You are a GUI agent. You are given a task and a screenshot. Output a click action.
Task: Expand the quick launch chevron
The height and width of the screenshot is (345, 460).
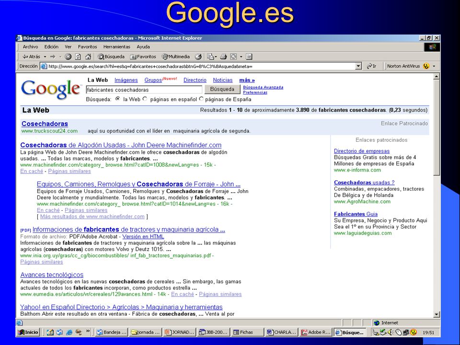[88, 332]
